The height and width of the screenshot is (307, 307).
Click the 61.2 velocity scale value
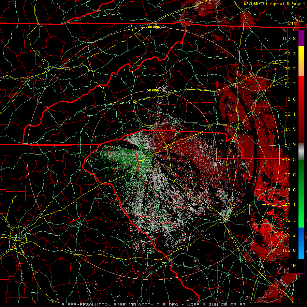coord(290,84)
